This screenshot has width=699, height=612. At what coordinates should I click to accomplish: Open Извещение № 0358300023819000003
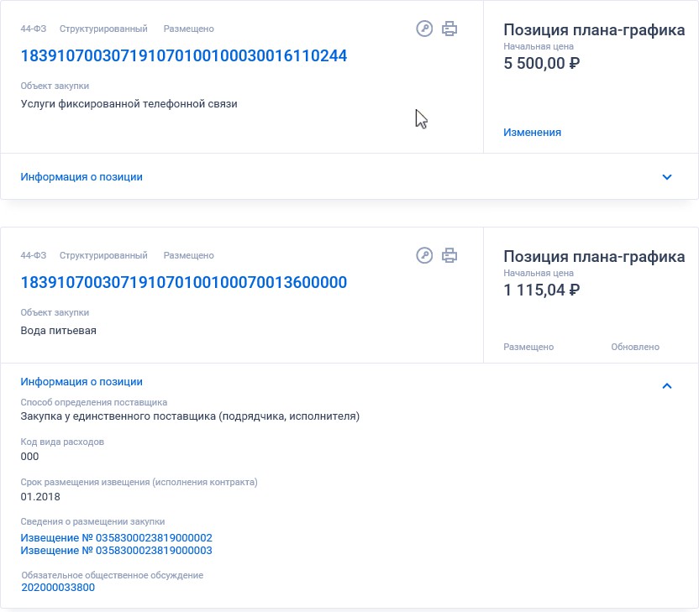pyautogui.click(x=116, y=551)
